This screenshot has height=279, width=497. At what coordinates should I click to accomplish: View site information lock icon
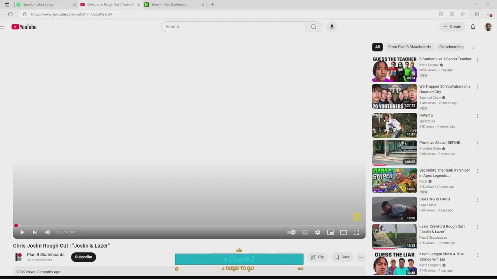(x=24, y=14)
